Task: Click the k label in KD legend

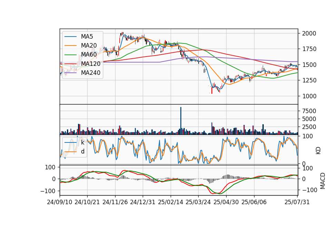Action: (x=82, y=142)
